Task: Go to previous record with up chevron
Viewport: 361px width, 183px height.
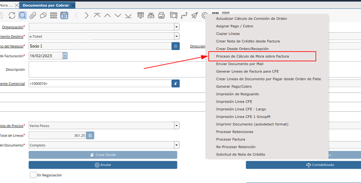Action: (x=107, y=15)
